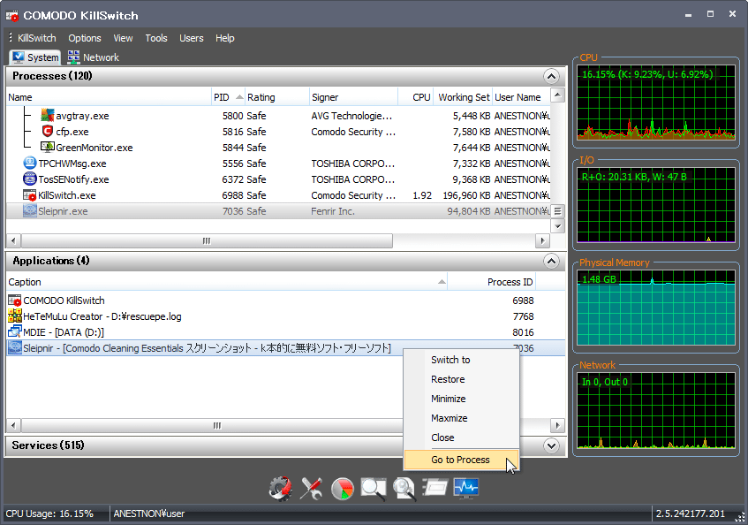Switch to the System tab

pyautogui.click(x=34, y=57)
